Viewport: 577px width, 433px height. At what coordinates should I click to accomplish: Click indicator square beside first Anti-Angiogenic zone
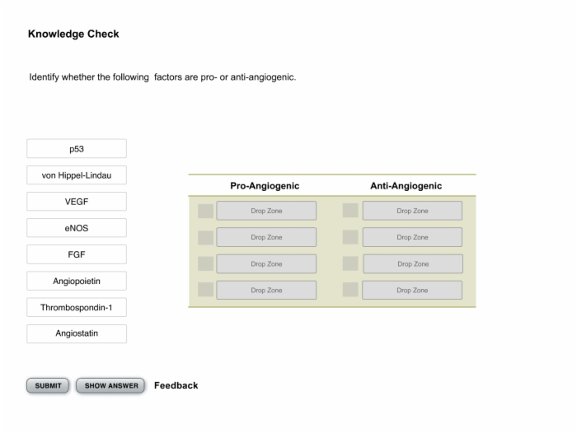coord(350,210)
